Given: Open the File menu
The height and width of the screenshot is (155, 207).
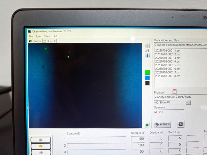Looking at the screenshot, I should point(31,36).
